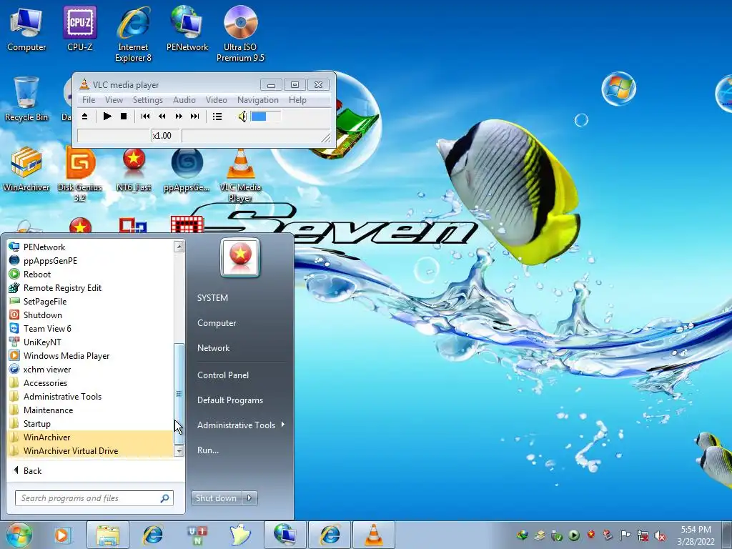Click the Stop button in VLC
The width and height of the screenshot is (732, 549).
click(x=124, y=117)
